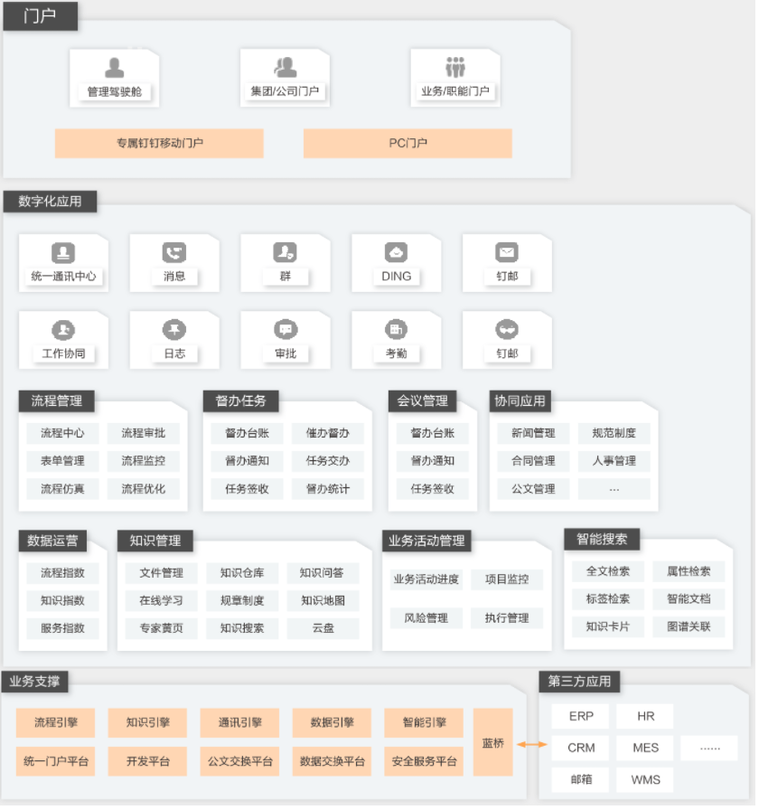Click the 业务/职能门户 group icon
The height and width of the screenshot is (810, 759).
(455, 67)
